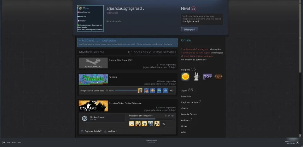Open the Artes link

[x=184, y=132]
